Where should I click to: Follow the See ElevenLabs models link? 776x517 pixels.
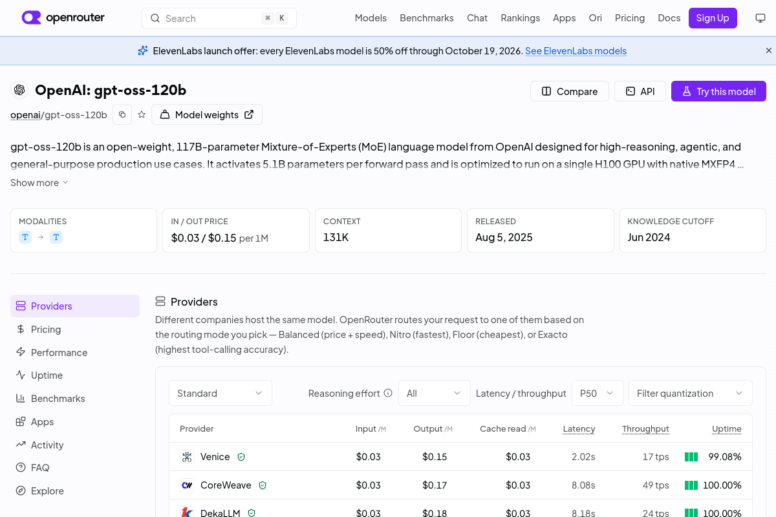click(x=576, y=51)
